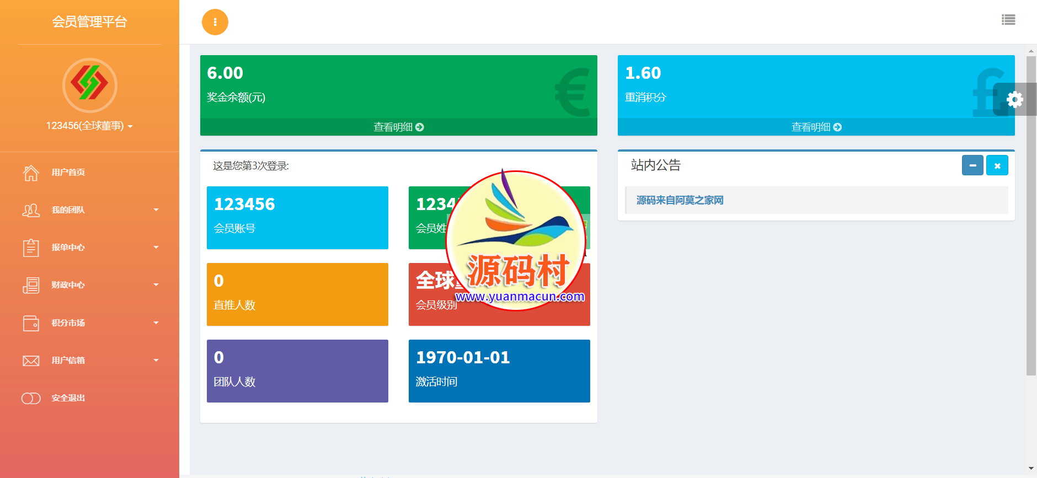Open the 源码来自阿莫之家网 announcement
The height and width of the screenshot is (478, 1037).
pos(680,200)
